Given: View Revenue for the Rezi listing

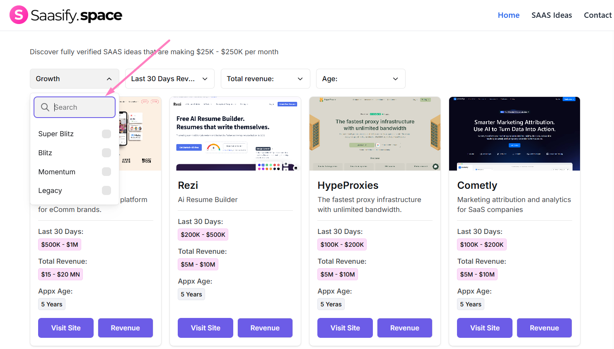Looking at the screenshot, I should tap(265, 327).
